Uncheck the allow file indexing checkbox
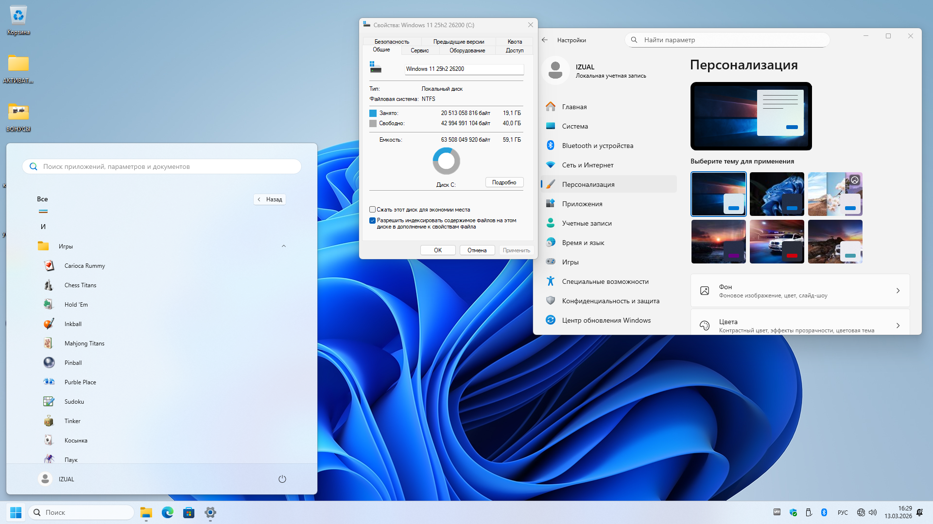Image resolution: width=933 pixels, height=524 pixels. [373, 220]
